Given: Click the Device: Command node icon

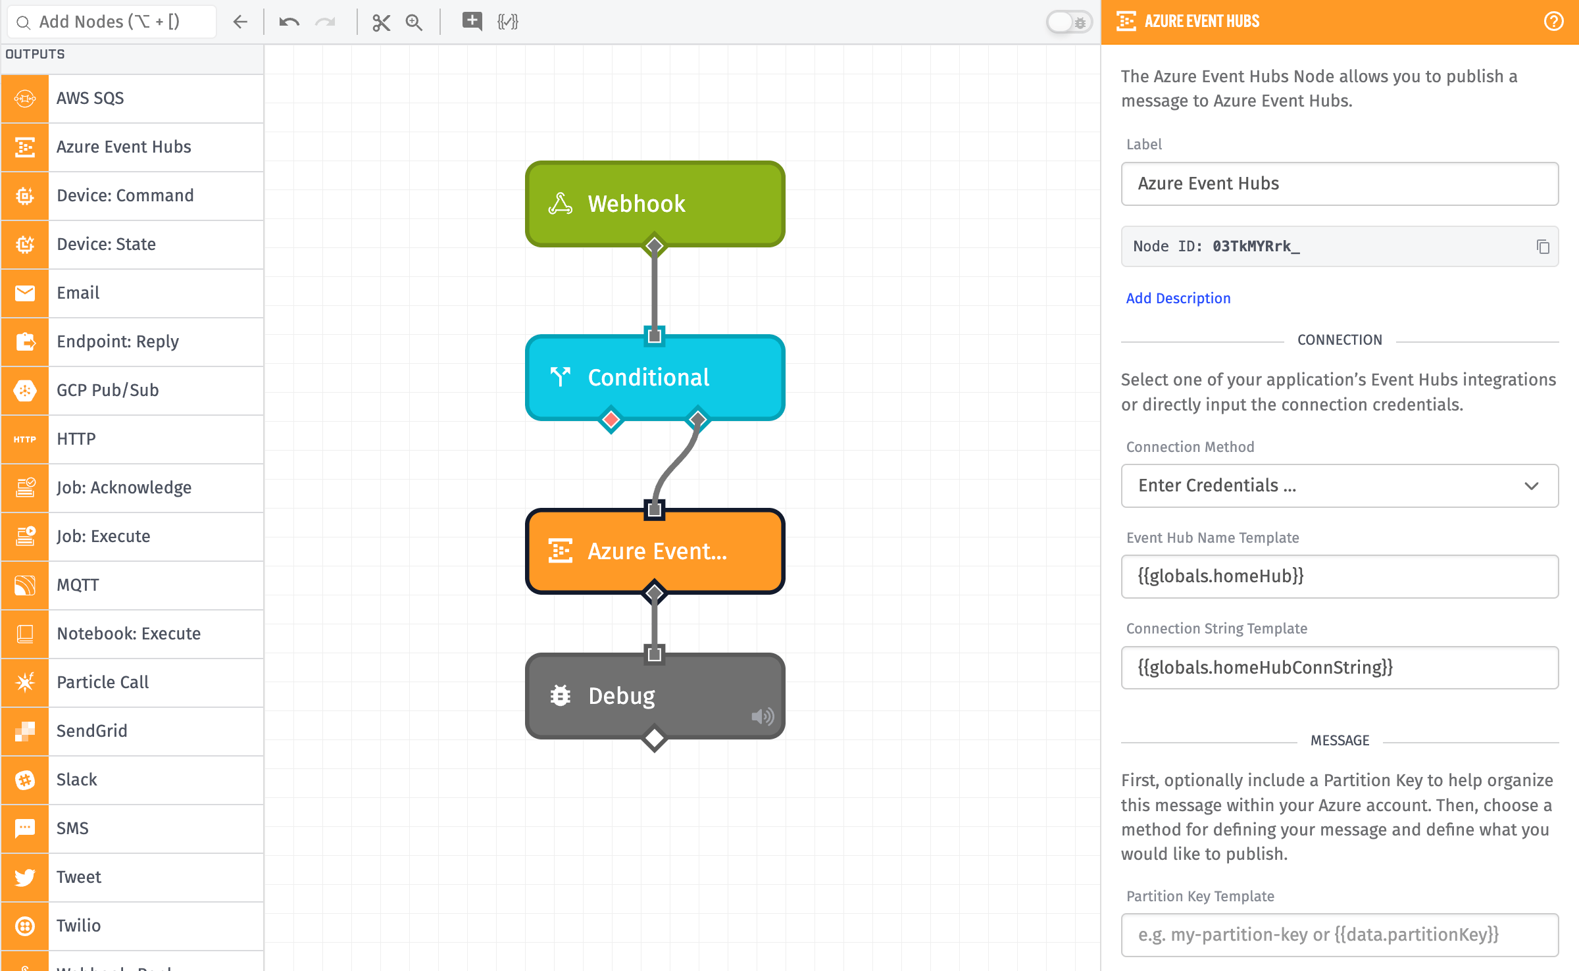Looking at the screenshot, I should click(25, 196).
